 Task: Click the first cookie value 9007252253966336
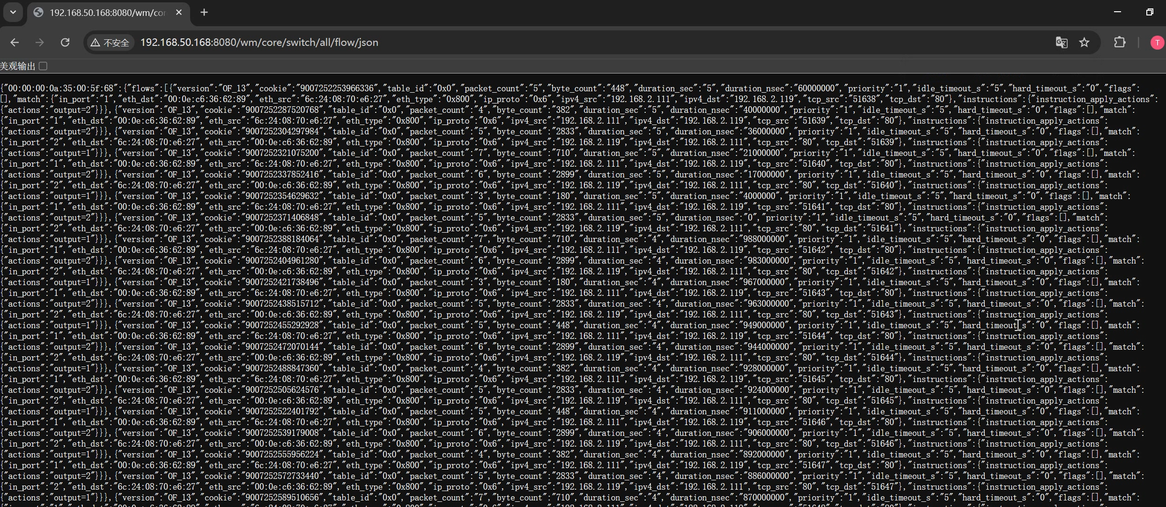[337, 88]
